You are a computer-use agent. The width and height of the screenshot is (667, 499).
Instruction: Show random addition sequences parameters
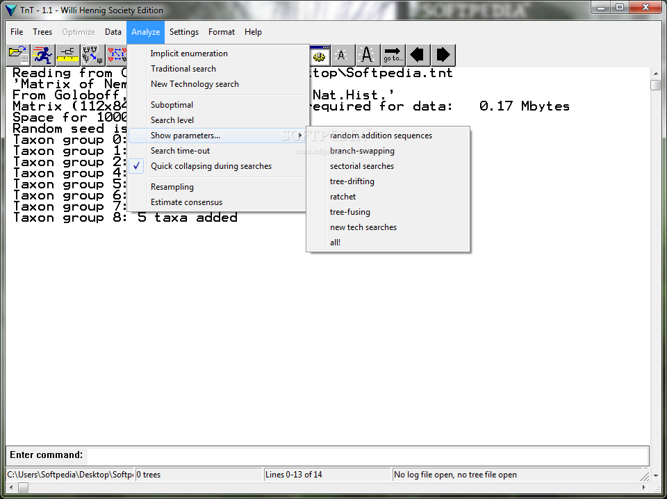pos(388,136)
